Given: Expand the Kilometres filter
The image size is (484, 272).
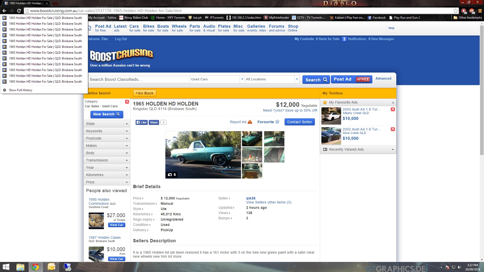Looking at the screenshot, I should [107, 175].
